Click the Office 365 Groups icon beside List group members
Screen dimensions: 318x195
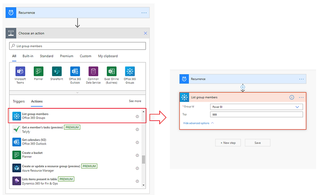(x=17, y=116)
